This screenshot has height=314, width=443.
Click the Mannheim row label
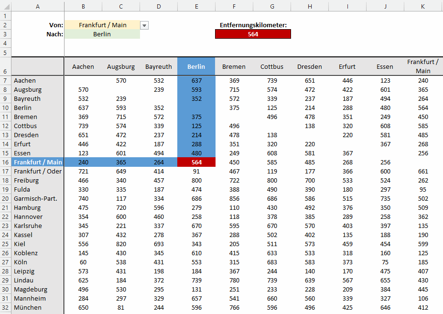click(30, 298)
